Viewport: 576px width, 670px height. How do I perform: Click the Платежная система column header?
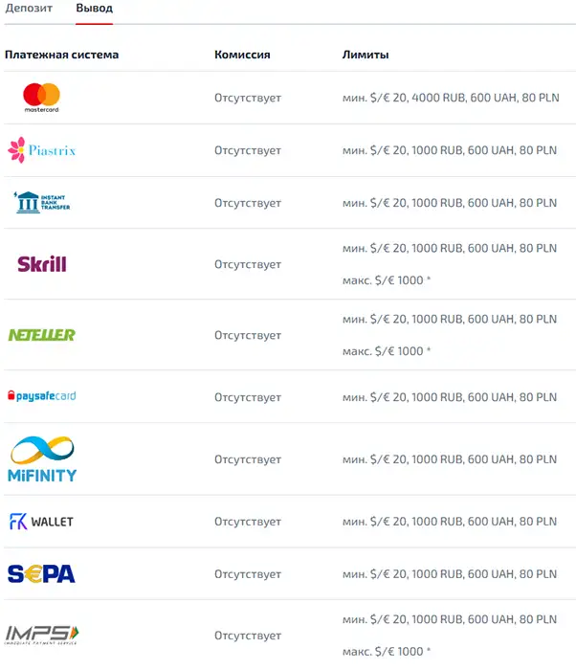tap(61, 55)
